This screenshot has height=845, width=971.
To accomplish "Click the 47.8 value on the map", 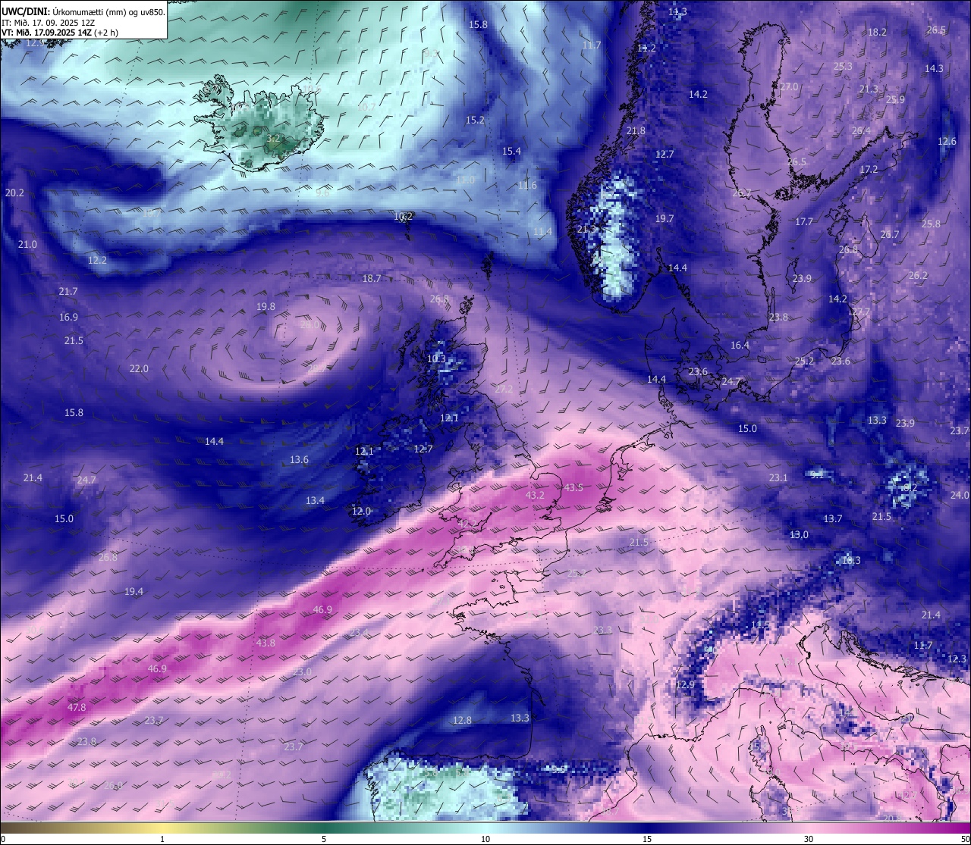I will coord(77,707).
